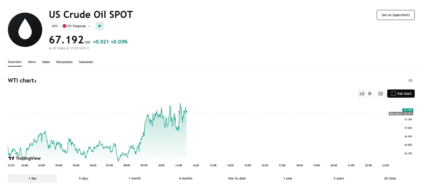Screen dimensions: 425x188
Task: Click the fullscreen brackets icon in Full chart
Action: (394, 93)
